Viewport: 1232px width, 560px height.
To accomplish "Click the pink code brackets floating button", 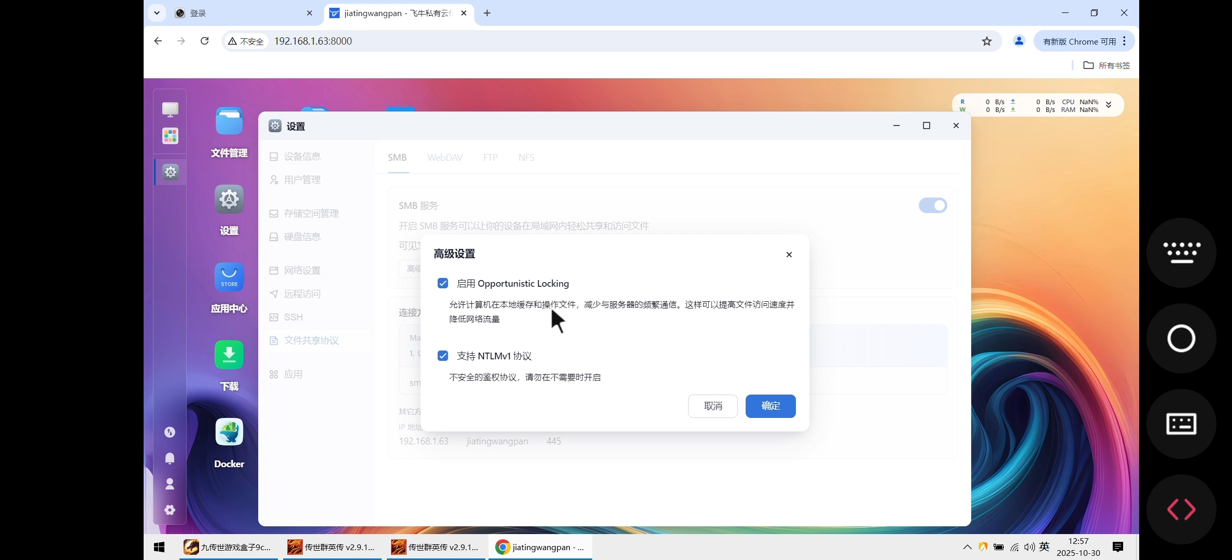I will click(x=1181, y=509).
